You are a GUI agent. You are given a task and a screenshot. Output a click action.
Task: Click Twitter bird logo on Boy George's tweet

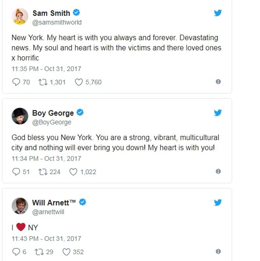coord(218,112)
